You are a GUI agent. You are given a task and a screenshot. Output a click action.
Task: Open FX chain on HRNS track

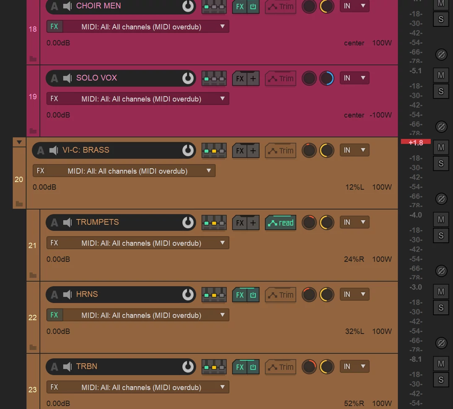[240, 295]
